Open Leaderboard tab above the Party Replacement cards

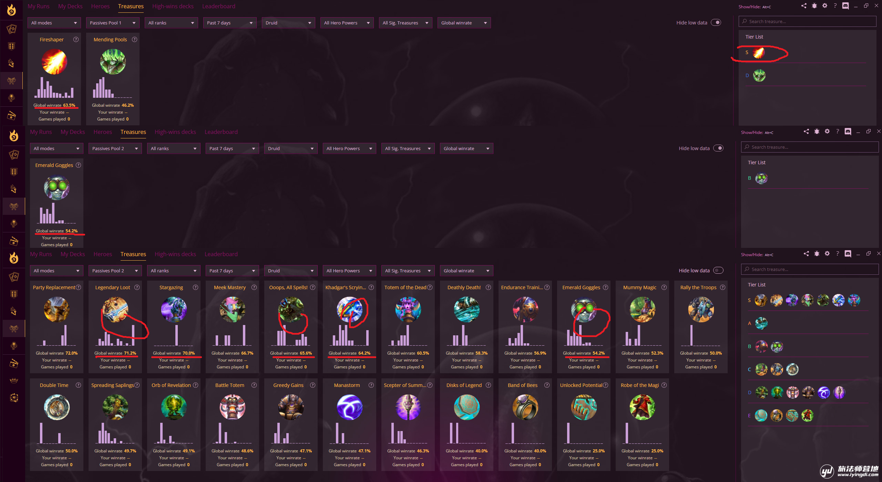click(x=221, y=254)
